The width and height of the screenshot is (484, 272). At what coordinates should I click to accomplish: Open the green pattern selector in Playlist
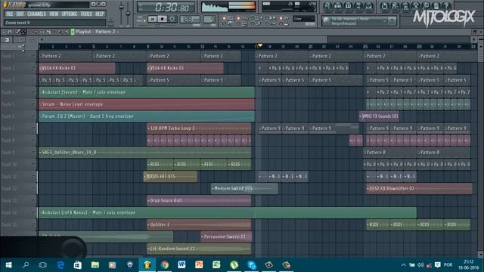click(x=73, y=32)
